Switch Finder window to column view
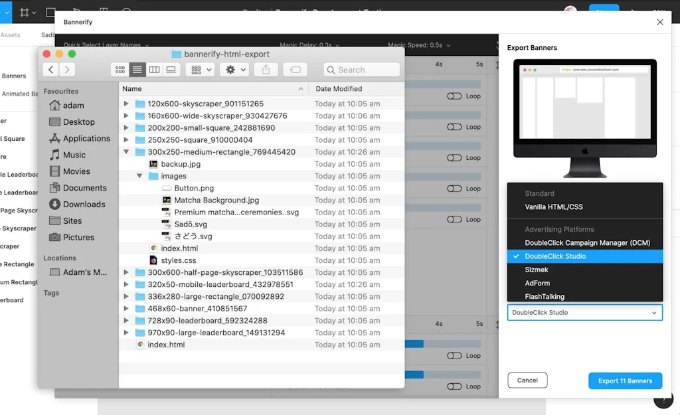680x415 pixels. click(x=155, y=69)
